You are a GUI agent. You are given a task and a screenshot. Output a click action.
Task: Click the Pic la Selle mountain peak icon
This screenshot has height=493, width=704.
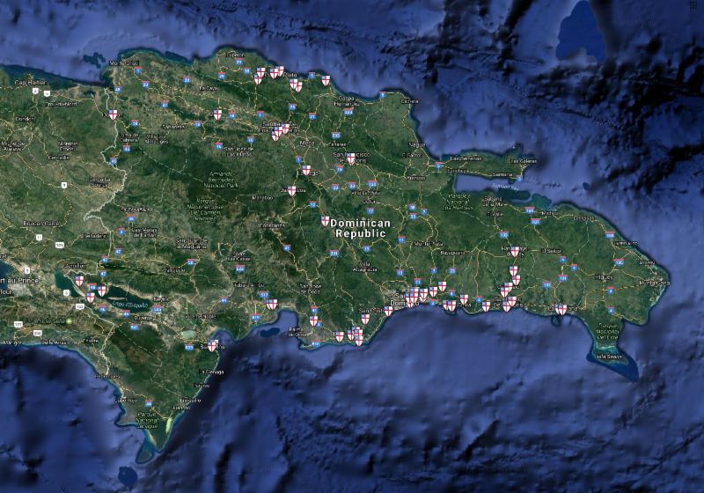(70, 321)
